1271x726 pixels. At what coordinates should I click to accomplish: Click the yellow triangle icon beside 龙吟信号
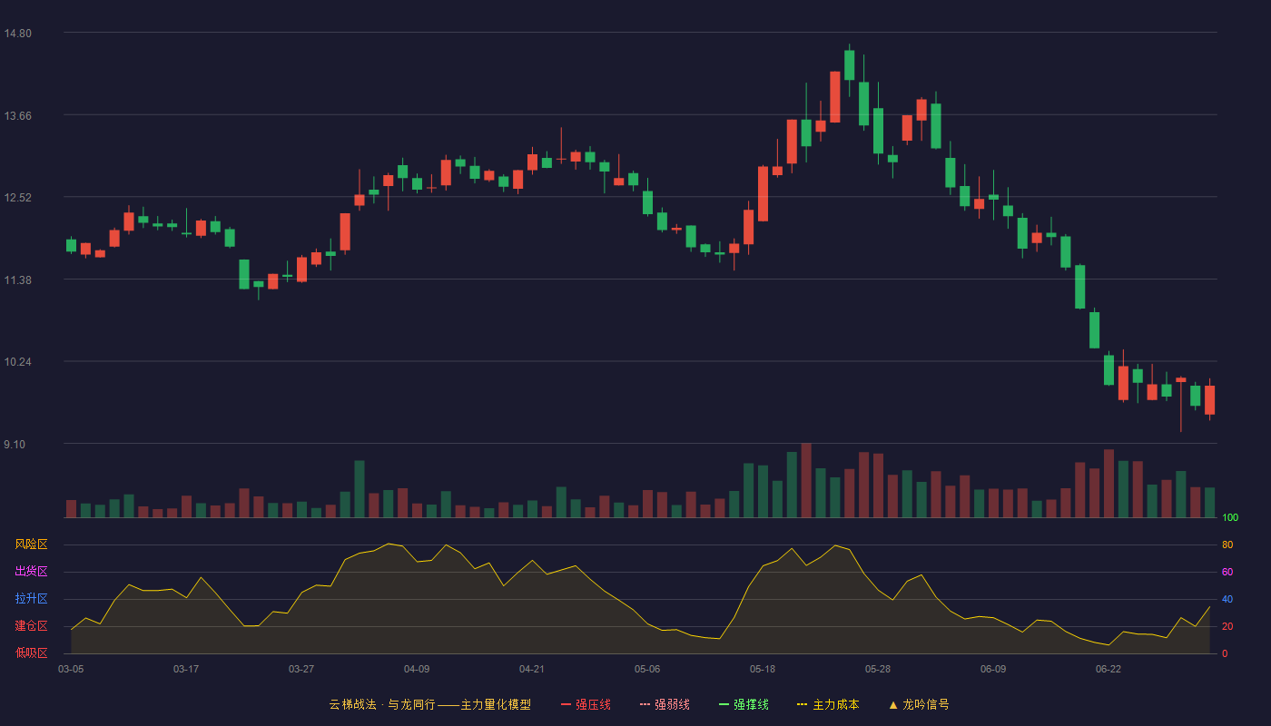892,704
